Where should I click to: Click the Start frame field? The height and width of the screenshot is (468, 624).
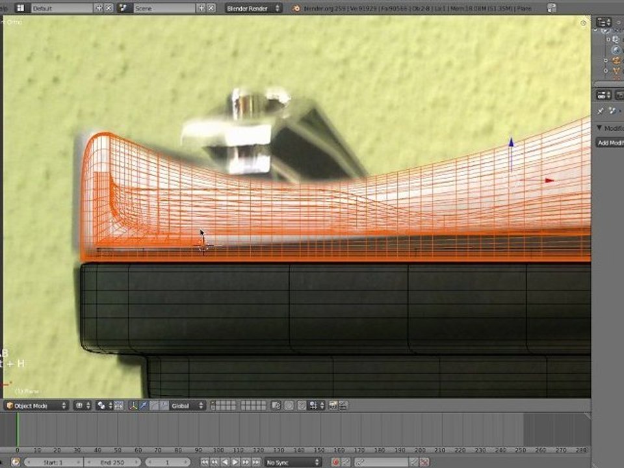click(x=53, y=462)
